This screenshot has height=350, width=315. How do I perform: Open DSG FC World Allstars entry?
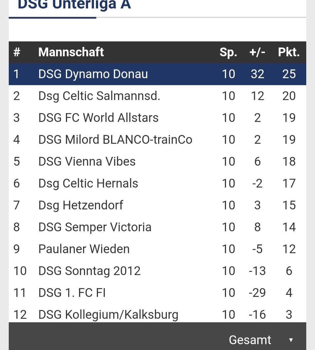point(98,118)
